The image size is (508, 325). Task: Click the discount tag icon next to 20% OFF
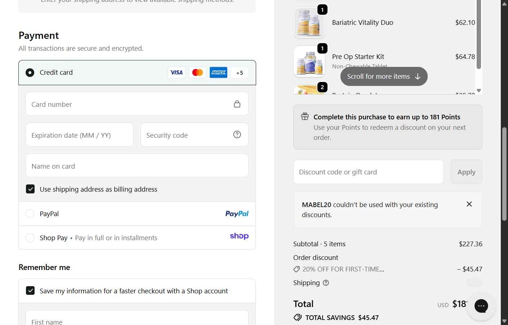coord(297,269)
